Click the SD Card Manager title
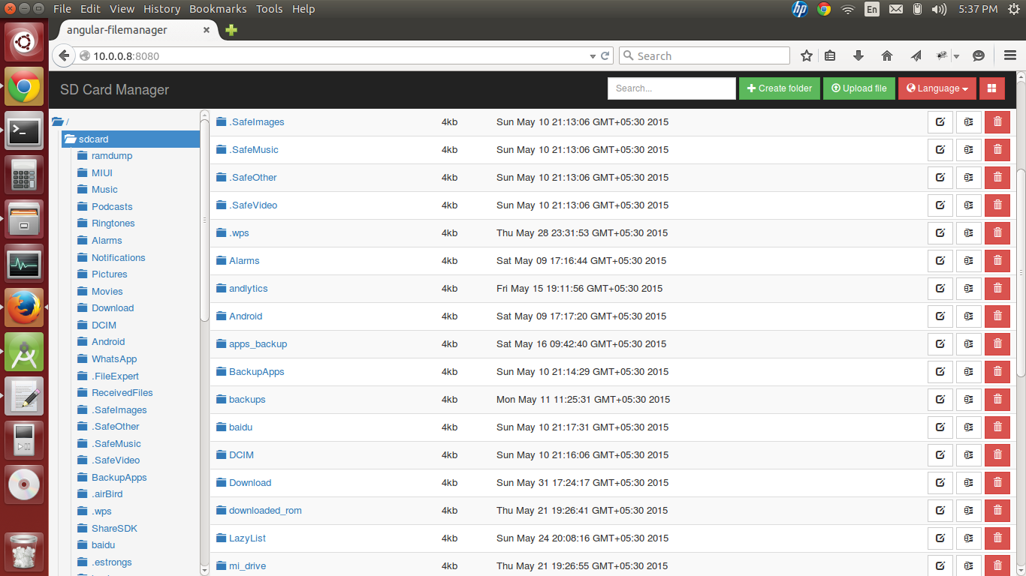 click(115, 89)
